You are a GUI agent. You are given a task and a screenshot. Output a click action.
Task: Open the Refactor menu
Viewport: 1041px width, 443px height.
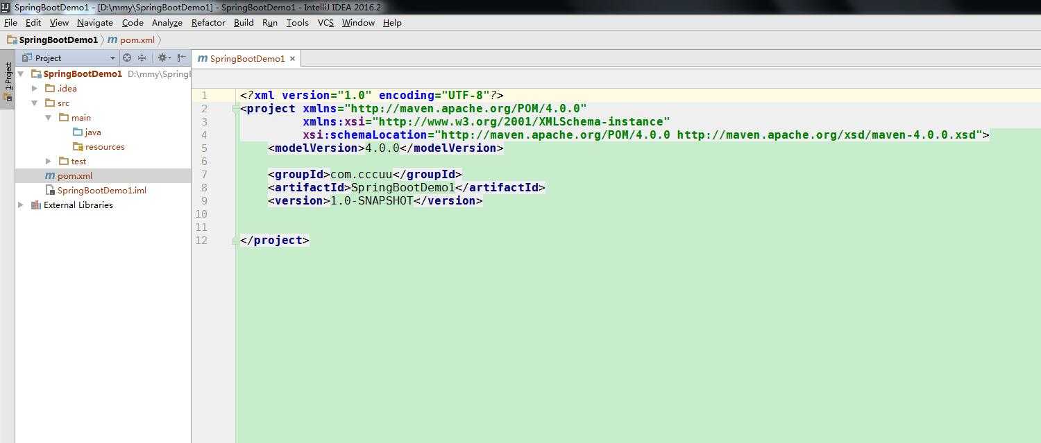208,22
